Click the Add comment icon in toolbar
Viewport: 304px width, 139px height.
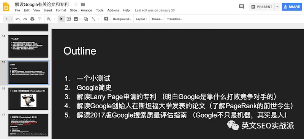106,19
